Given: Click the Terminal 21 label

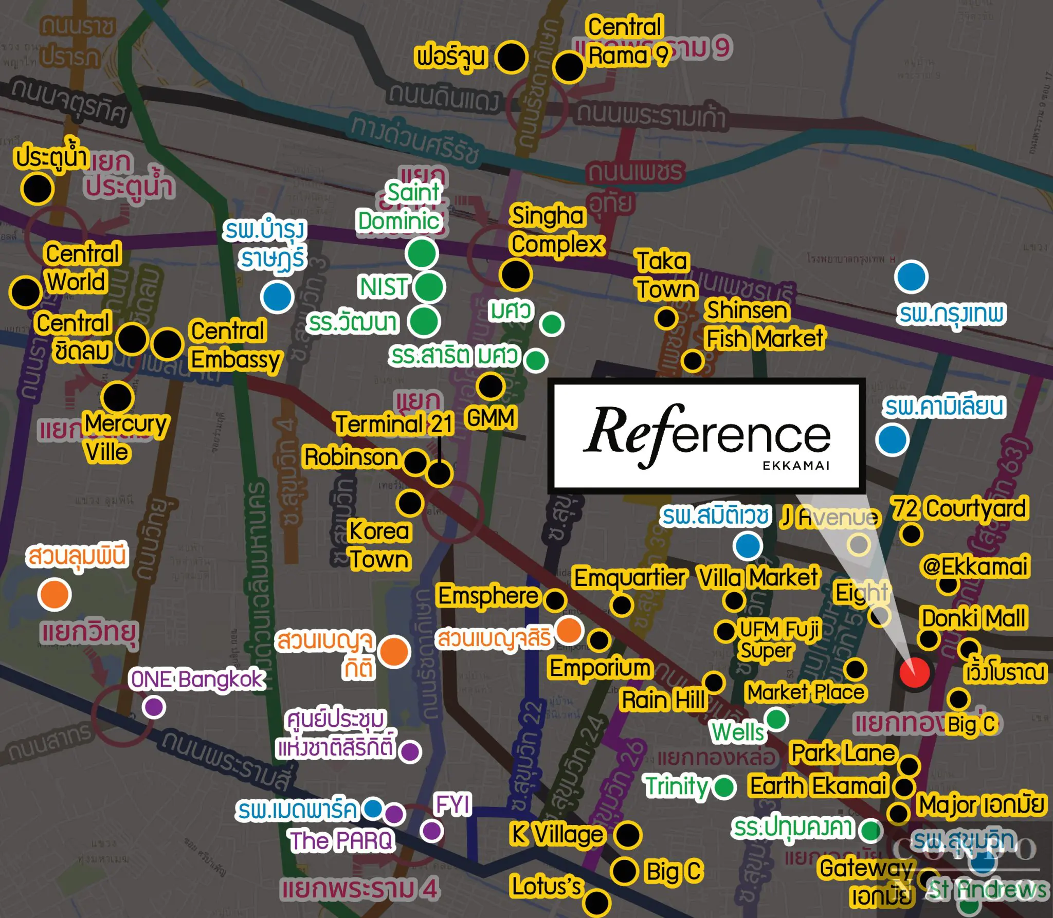Looking at the screenshot, I should click(394, 424).
